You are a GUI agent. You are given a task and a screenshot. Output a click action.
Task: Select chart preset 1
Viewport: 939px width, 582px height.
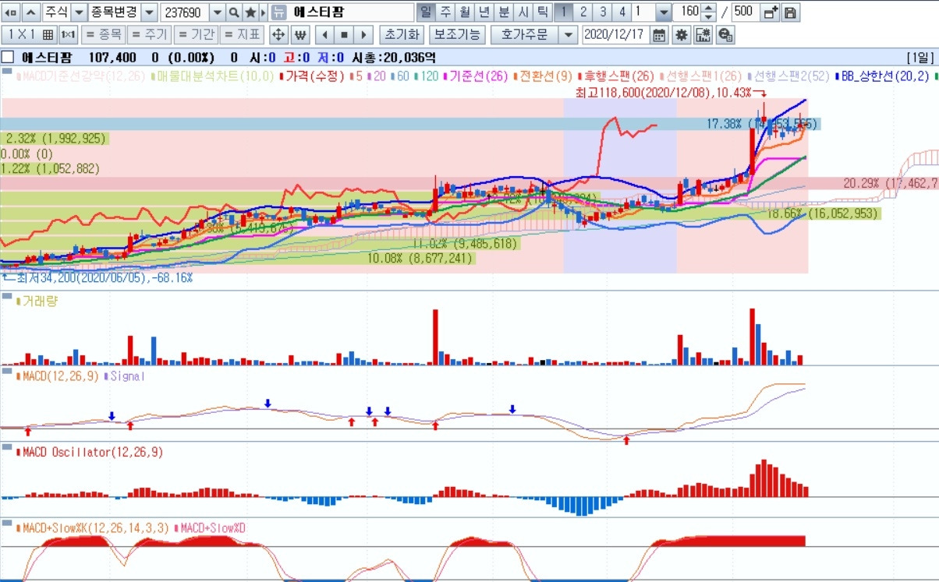pyautogui.click(x=565, y=12)
